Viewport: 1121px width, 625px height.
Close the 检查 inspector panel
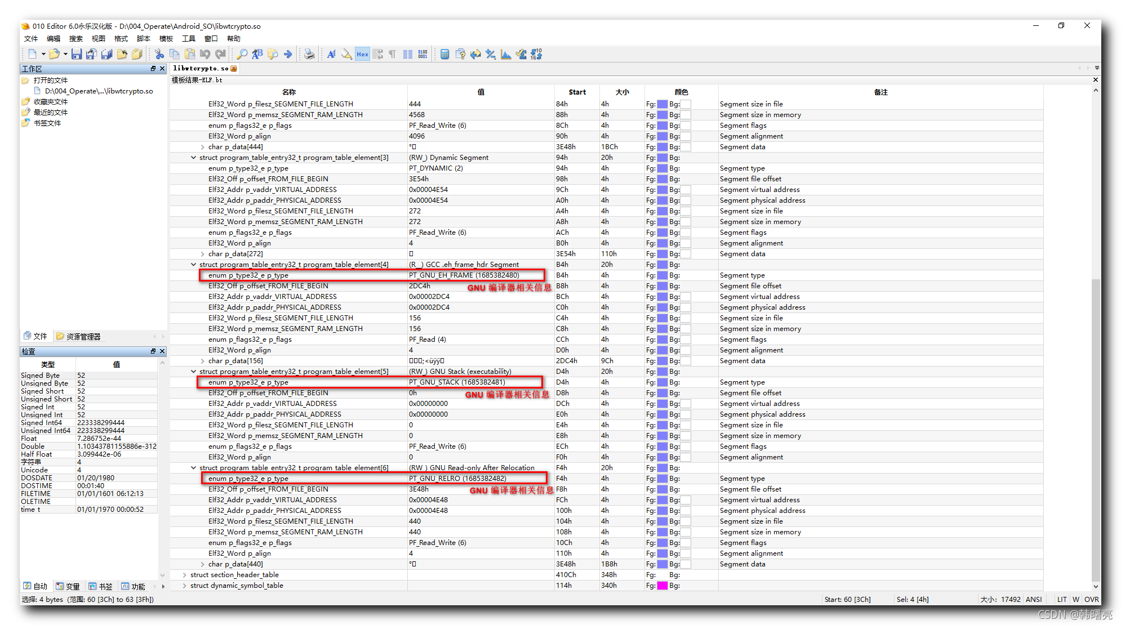click(162, 351)
